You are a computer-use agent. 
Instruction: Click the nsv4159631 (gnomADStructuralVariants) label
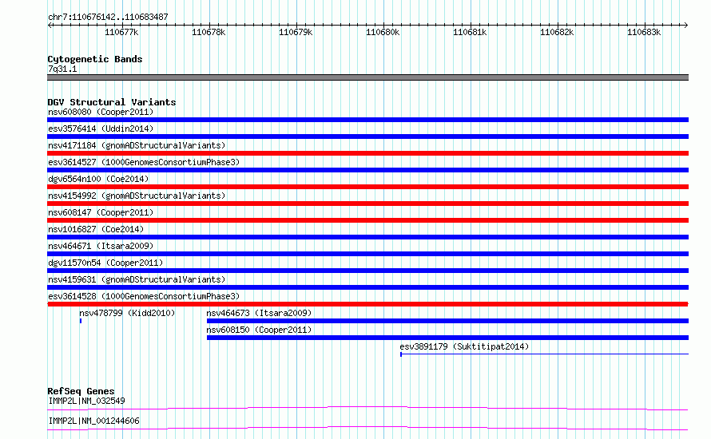pyautogui.click(x=137, y=279)
